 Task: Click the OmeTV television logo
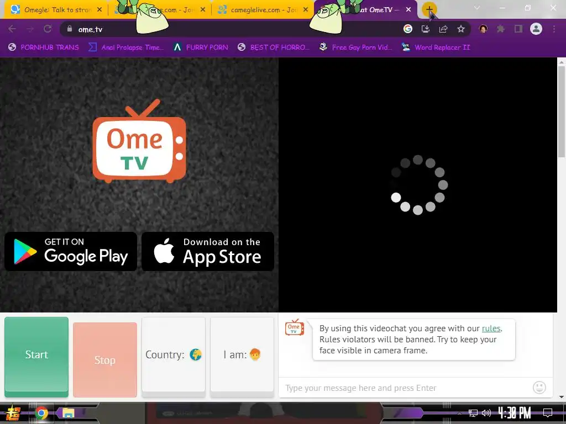pyautogui.click(x=139, y=141)
